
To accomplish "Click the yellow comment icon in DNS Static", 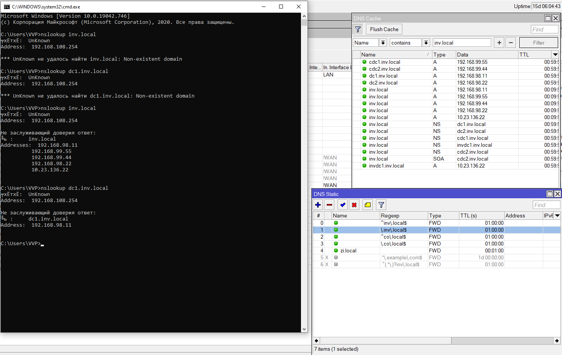I will tap(368, 205).
